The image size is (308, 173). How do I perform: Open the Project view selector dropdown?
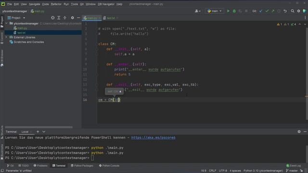coord(16,18)
